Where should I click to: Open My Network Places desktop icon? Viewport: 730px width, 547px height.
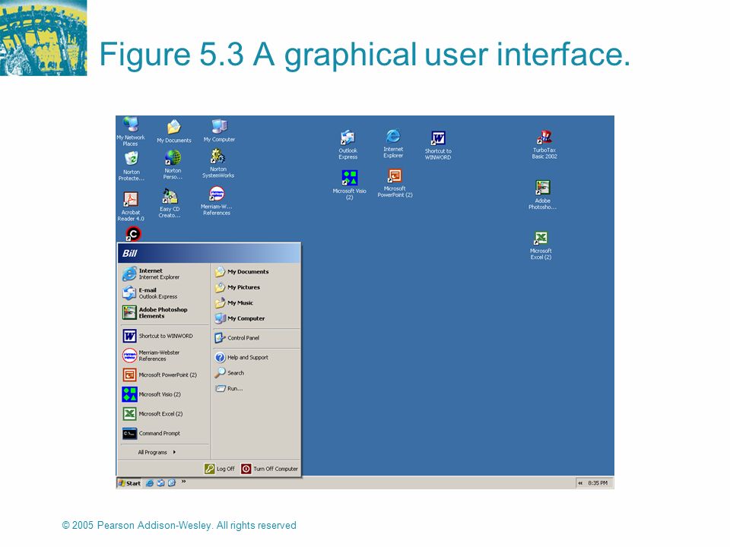(x=131, y=131)
